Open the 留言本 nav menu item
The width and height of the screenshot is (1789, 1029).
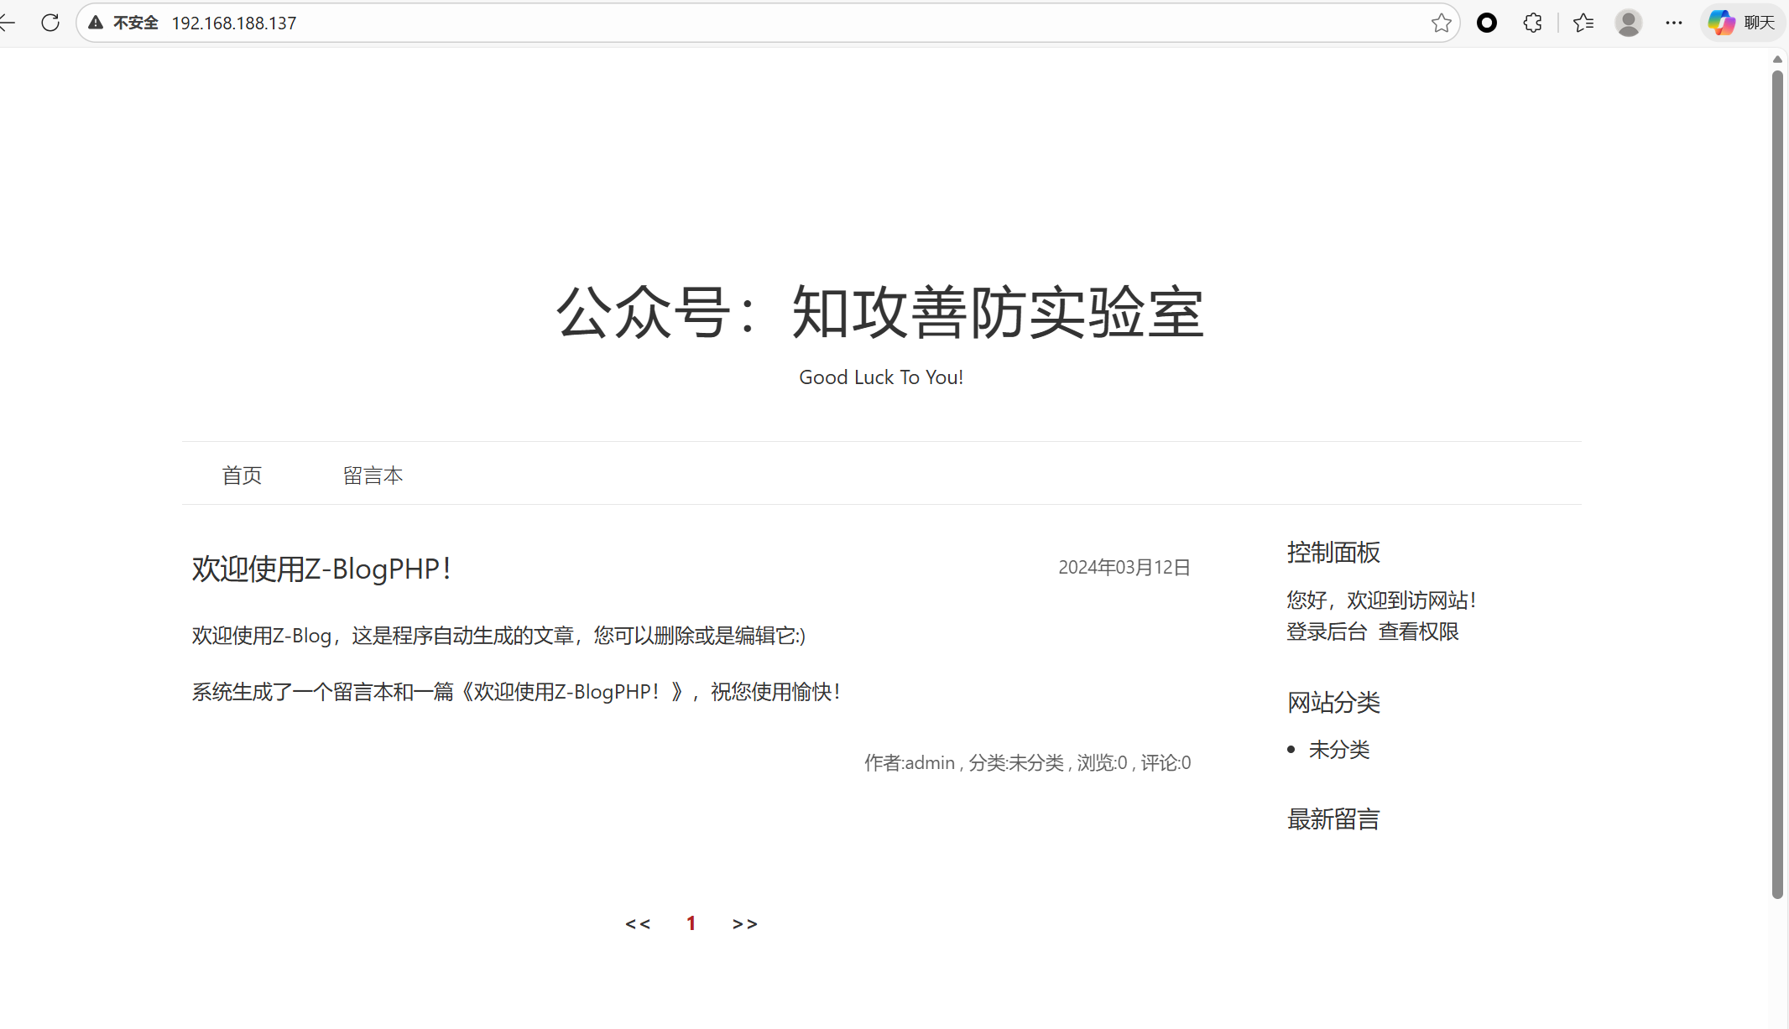tap(373, 476)
